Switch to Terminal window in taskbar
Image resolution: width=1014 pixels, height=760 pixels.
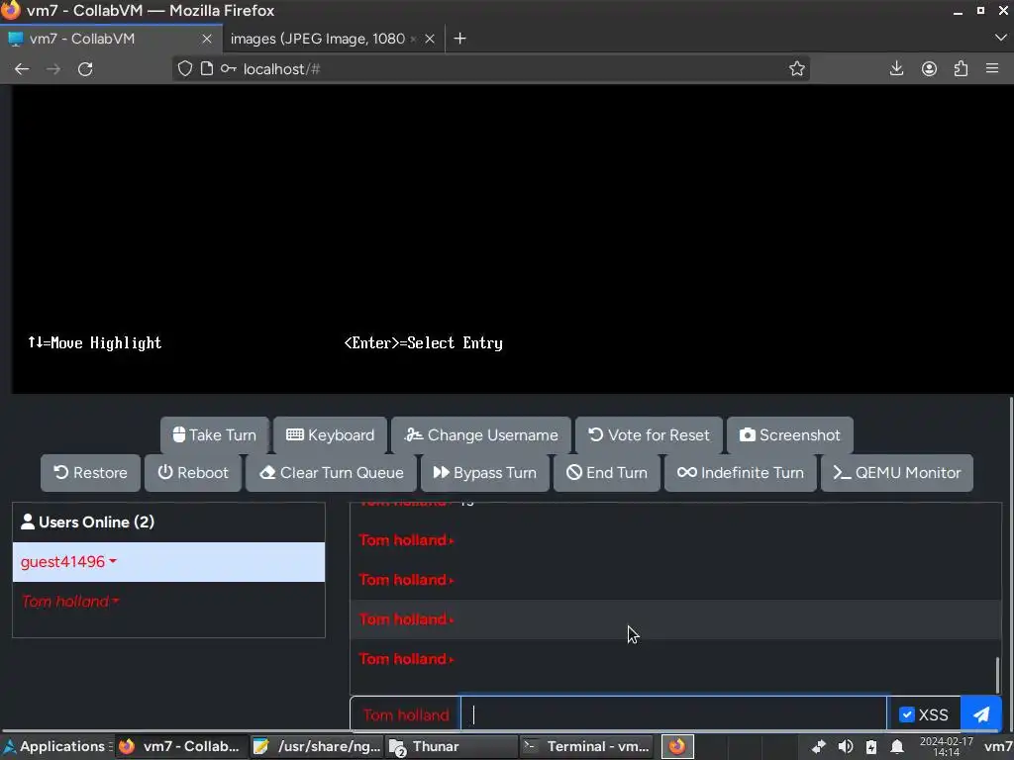click(x=587, y=746)
